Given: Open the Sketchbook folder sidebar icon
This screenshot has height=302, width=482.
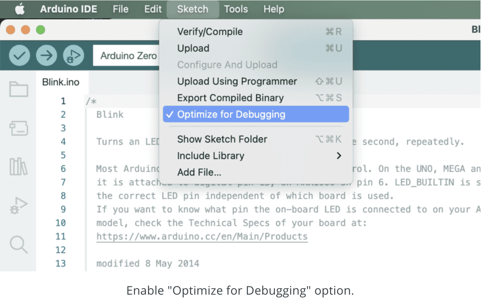Looking at the screenshot, I should click(x=18, y=89).
